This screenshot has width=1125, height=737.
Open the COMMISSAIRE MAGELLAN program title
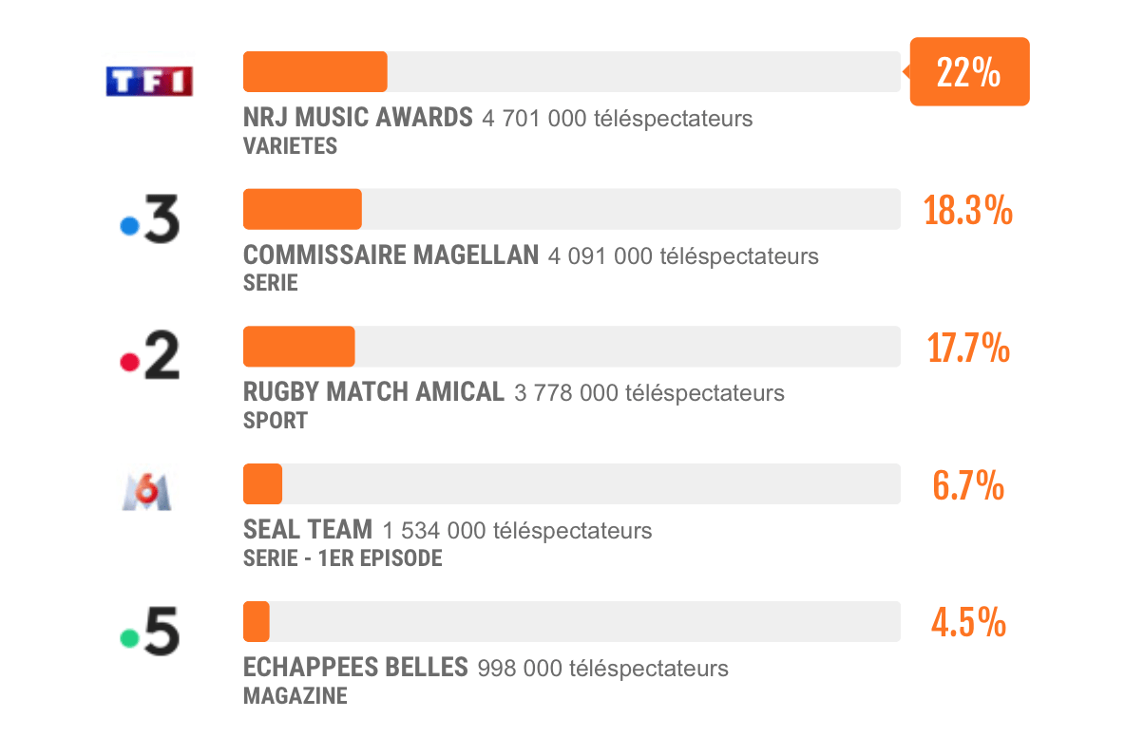391,255
